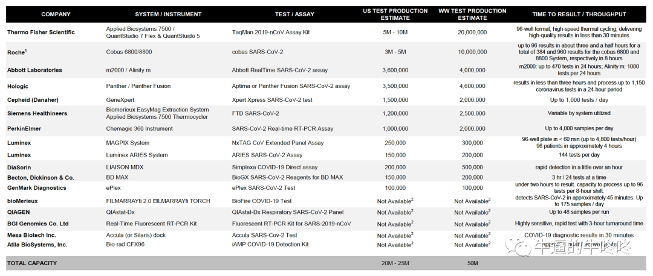Click the MAGPIX System cell
This screenshot has width=653, height=276.
click(128, 143)
